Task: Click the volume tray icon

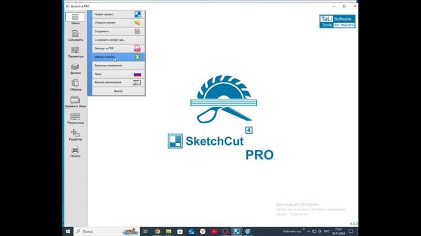Action: tap(320, 231)
